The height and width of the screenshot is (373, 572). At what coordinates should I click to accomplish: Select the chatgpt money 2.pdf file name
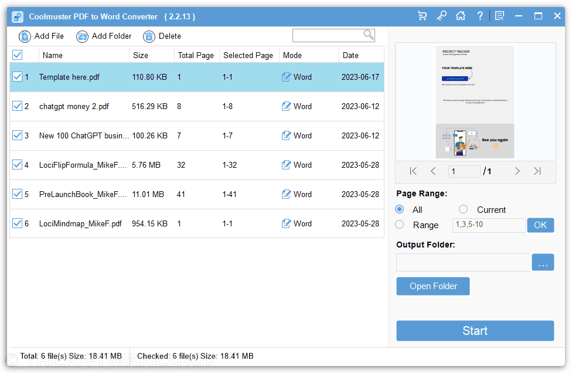pyautogui.click(x=74, y=106)
